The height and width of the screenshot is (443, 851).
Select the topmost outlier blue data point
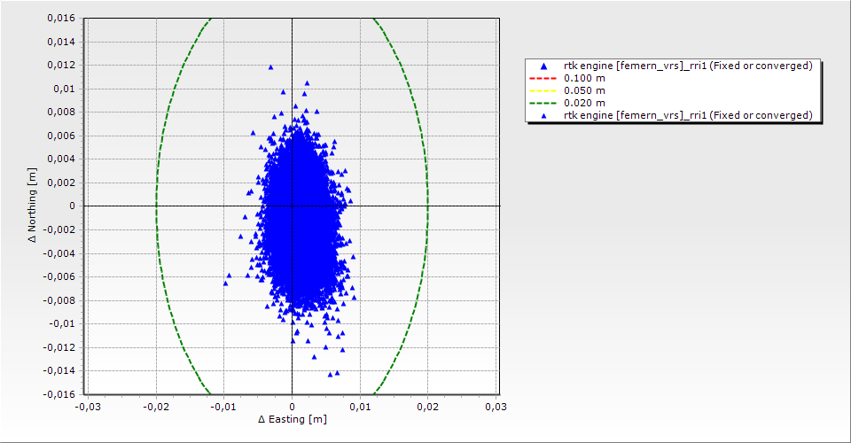[270, 67]
